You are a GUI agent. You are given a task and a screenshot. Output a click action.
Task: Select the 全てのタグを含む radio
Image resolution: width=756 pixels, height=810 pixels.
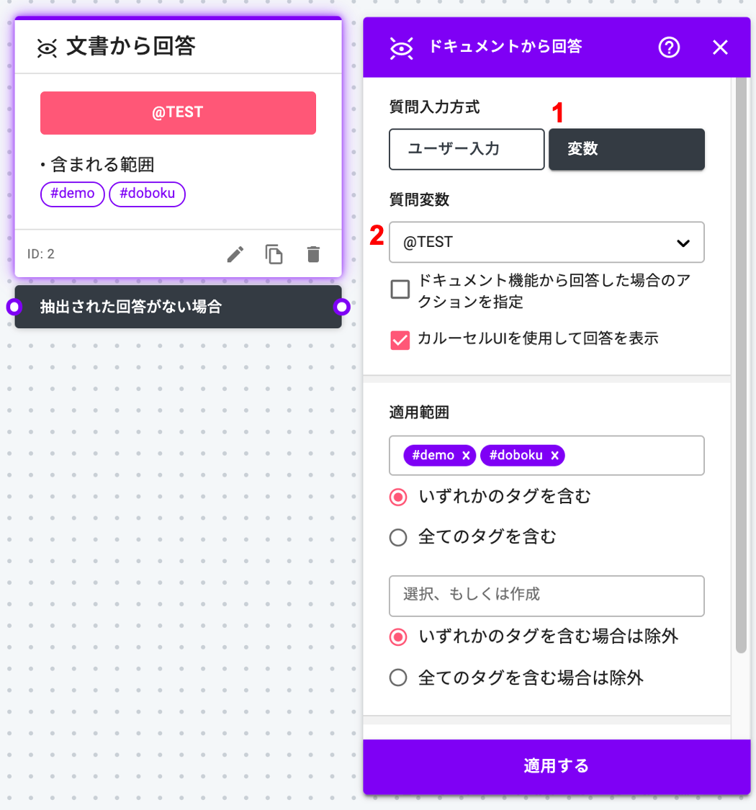(x=398, y=537)
